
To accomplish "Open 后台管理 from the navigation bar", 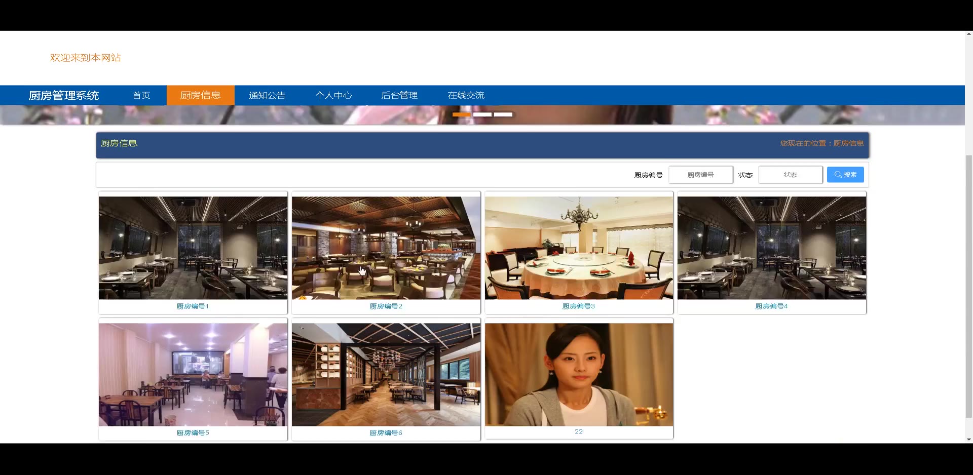I will 399,95.
